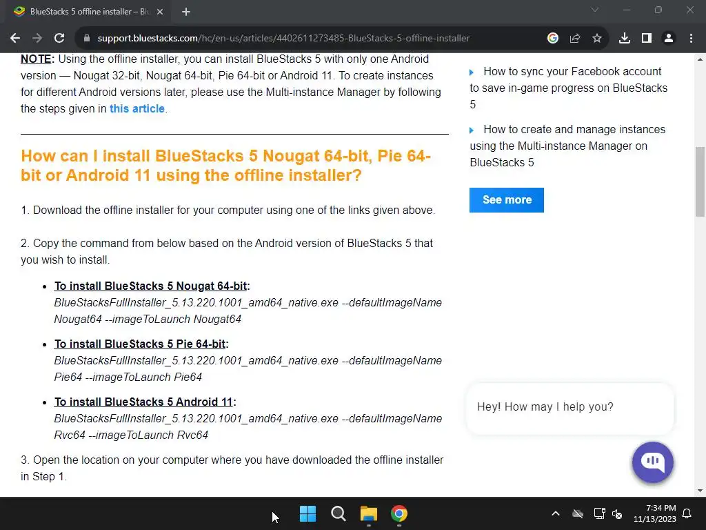Screen dimensions: 706x530
Task: Open Chrome tab search chevron
Action: pos(595,10)
